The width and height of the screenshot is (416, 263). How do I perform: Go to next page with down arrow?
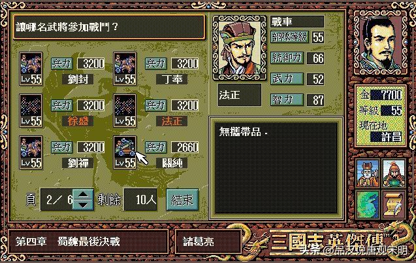coord(83,205)
